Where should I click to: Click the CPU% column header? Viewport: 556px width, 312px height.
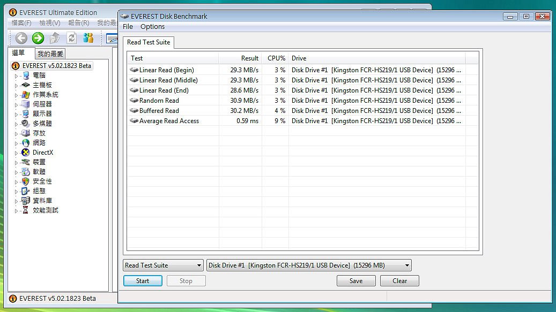pyautogui.click(x=275, y=58)
